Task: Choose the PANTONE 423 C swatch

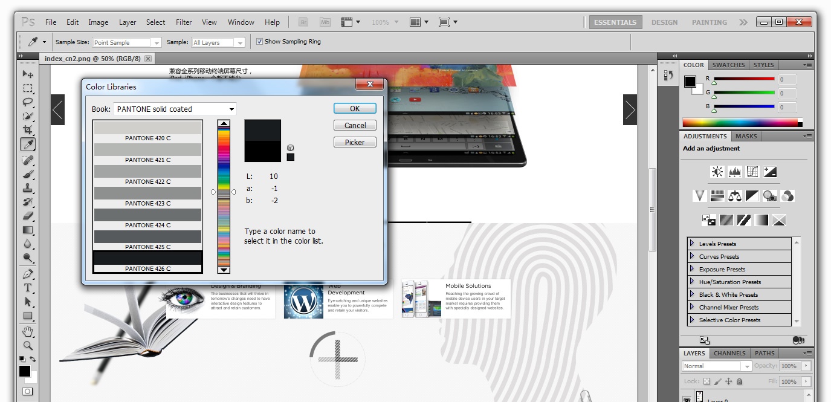Action: click(x=147, y=196)
